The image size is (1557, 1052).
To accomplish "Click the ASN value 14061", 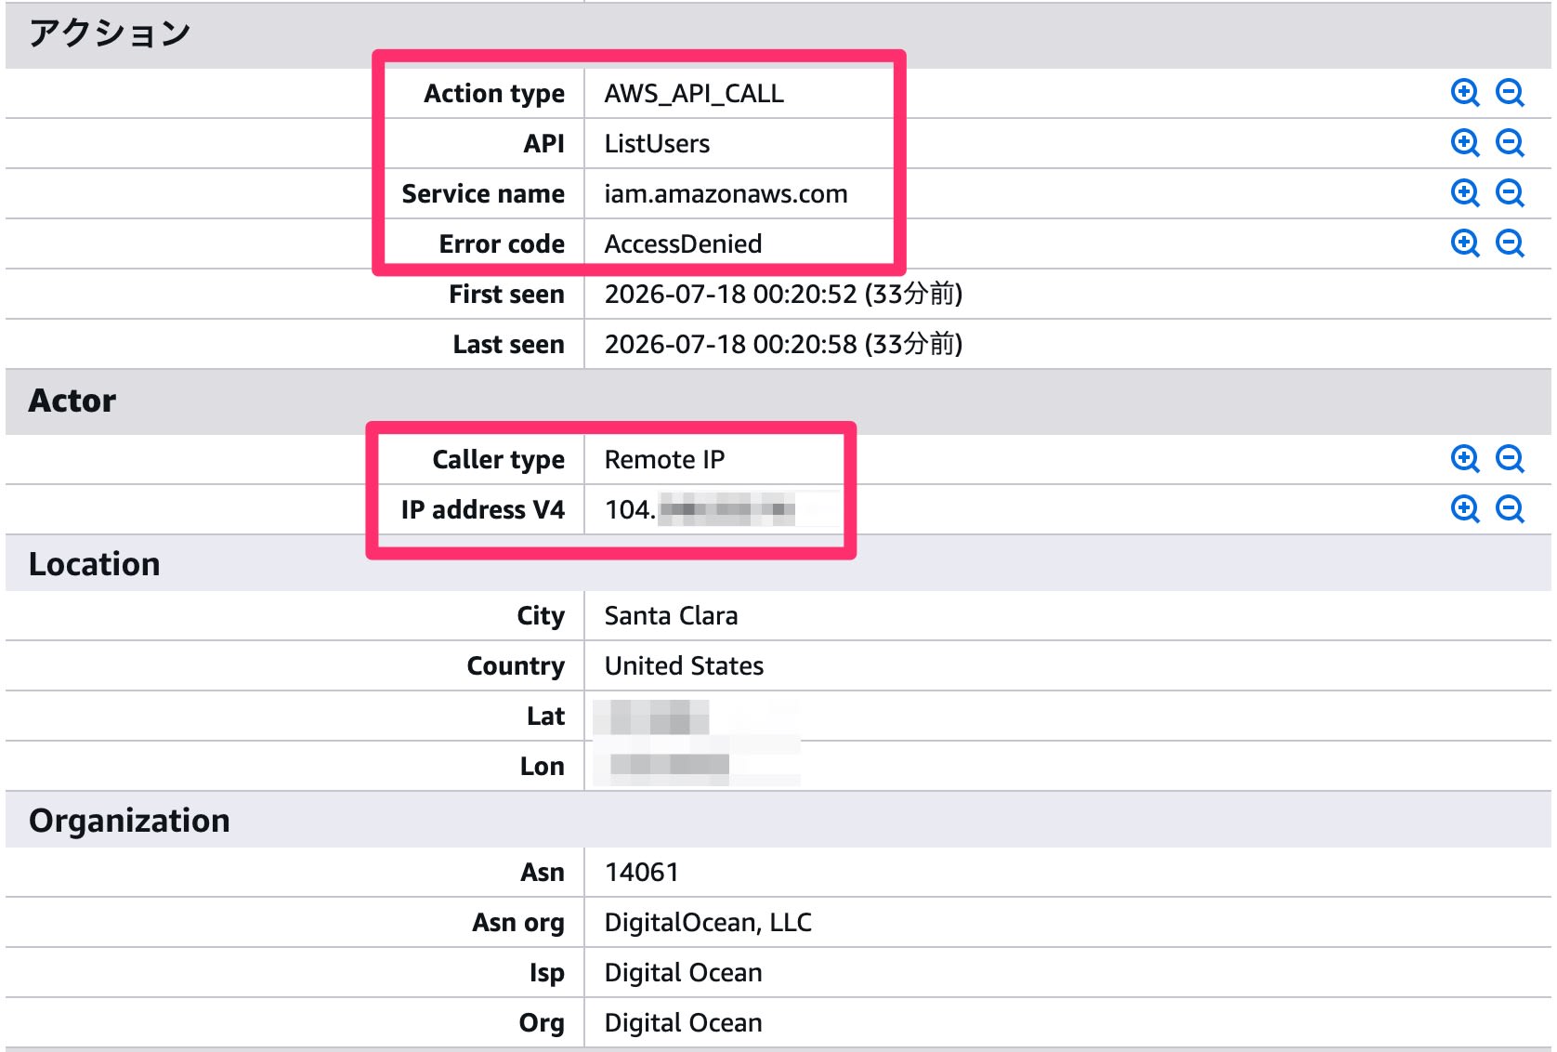I will [641, 872].
